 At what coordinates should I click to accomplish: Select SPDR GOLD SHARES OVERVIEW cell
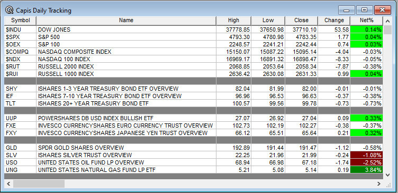click(x=126, y=148)
